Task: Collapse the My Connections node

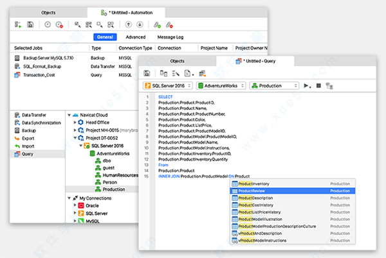Action: (69, 198)
